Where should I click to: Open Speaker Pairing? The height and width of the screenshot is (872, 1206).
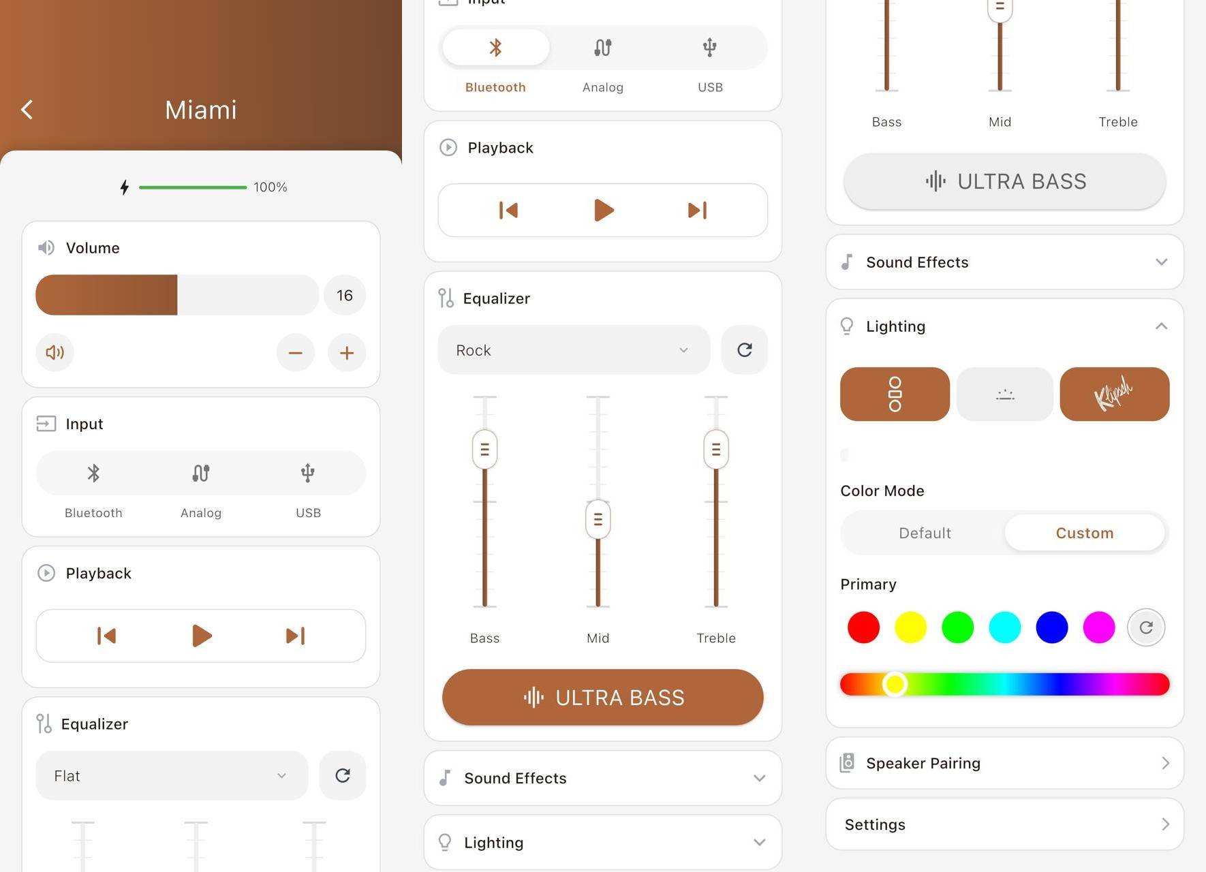(1005, 763)
